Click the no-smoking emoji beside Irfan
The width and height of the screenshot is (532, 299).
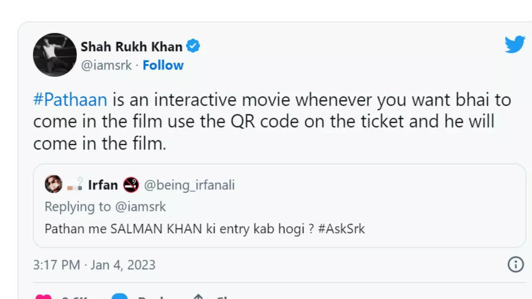pyautogui.click(x=131, y=184)
